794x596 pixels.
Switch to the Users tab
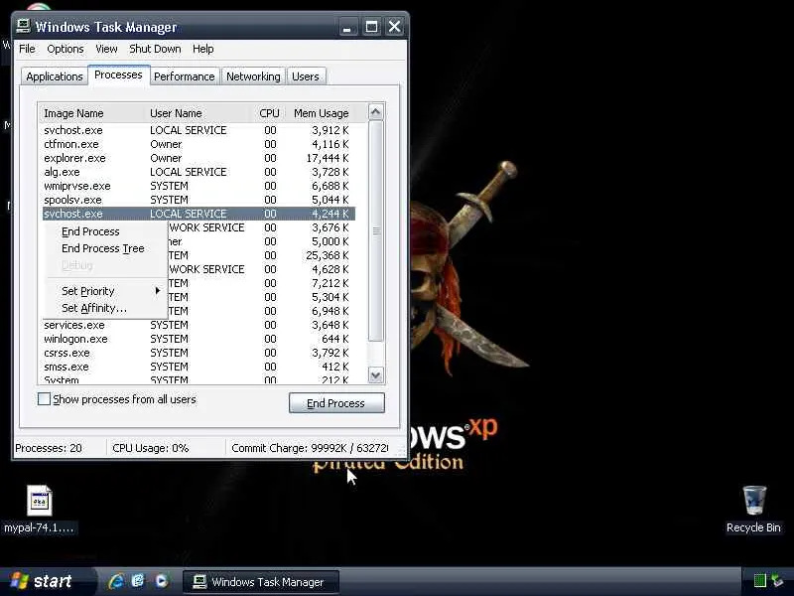tap(306, 76)
